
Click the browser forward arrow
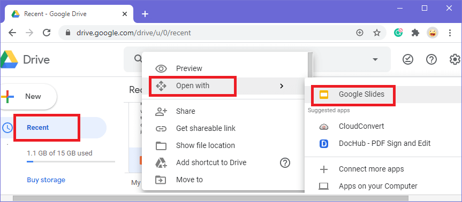pyautogui.click(x=29, y=33)
